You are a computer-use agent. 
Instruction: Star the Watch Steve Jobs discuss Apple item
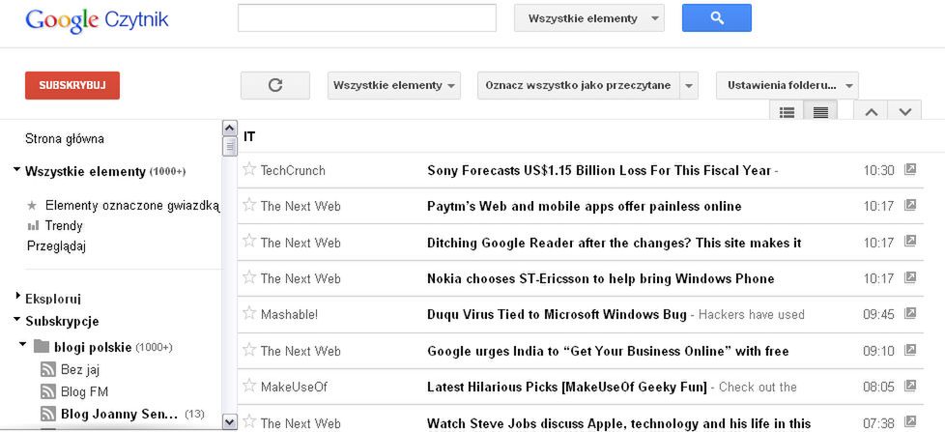(249, 421)
